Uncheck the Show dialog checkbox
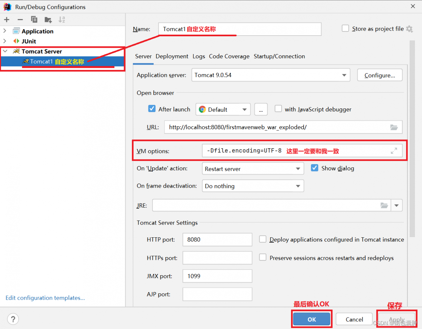 coord(315,168)
